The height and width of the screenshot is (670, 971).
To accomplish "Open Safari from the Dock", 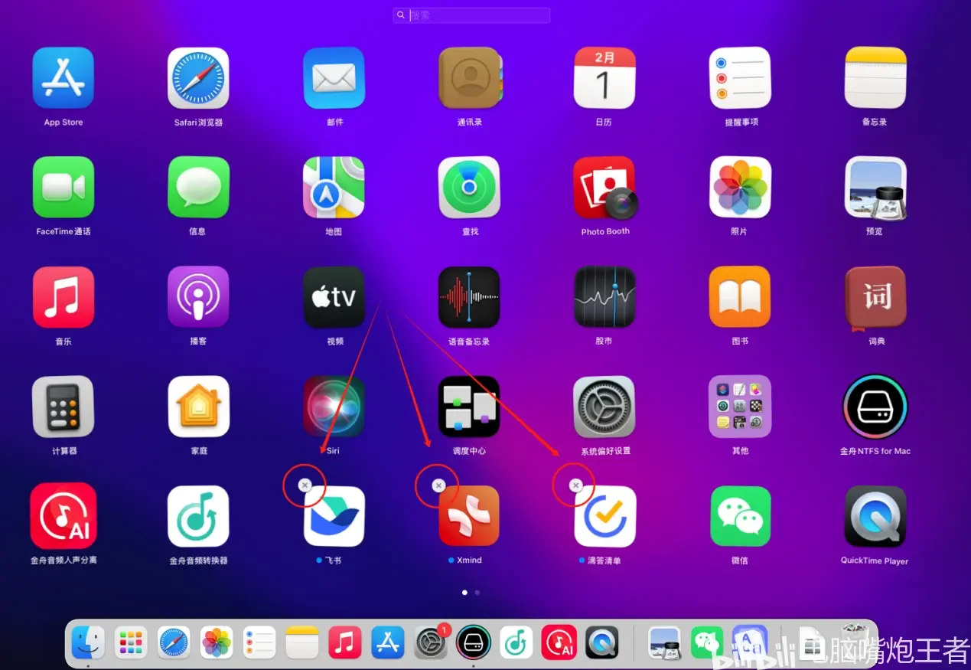I will pos(174,642).
